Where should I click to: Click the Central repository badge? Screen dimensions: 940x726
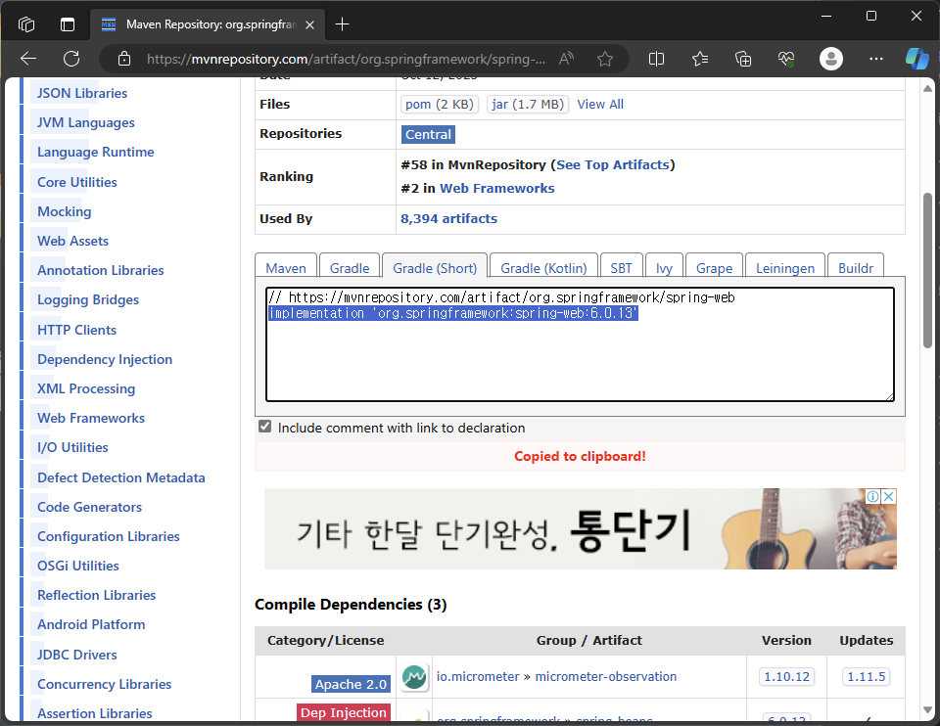428,134
